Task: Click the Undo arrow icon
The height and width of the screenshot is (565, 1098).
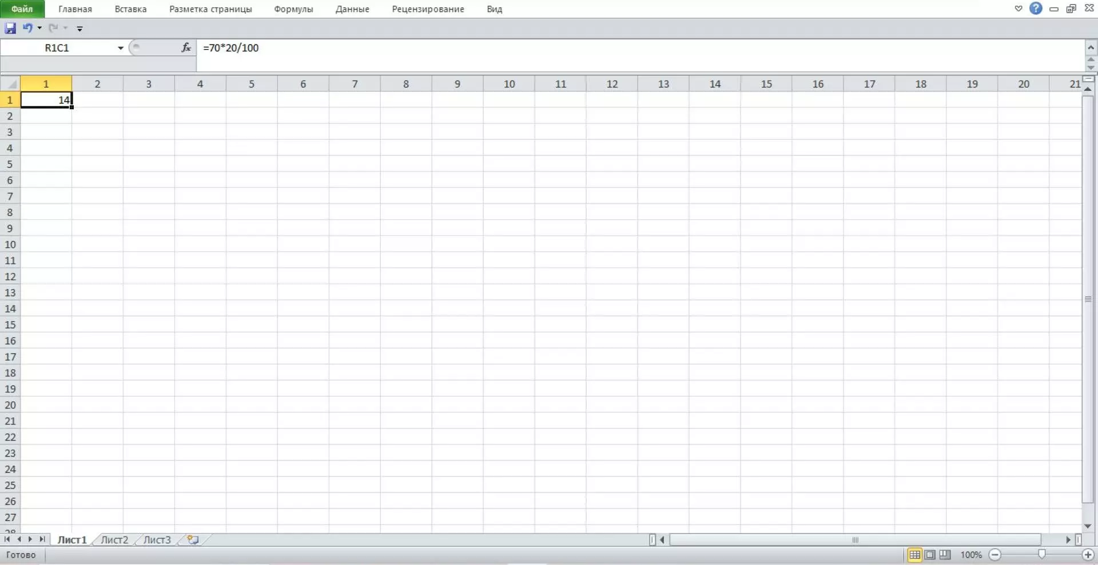Action: pyautogui.click(x=27, y=28)
